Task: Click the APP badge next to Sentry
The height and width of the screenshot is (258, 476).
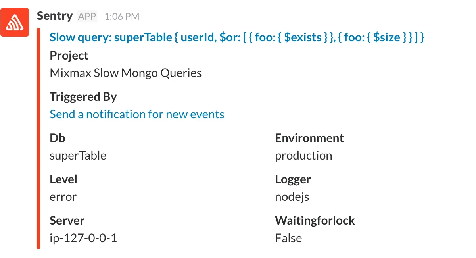Action: pyautogui.click(x=87, y=17)
